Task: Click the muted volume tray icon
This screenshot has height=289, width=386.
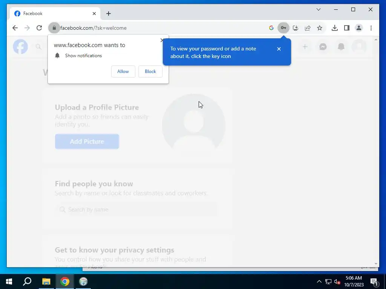Action: (337, 281)
